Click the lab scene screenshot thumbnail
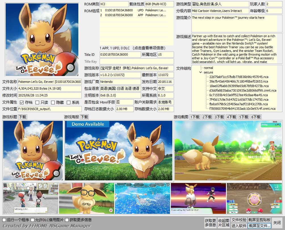Image resolution: width=285 pixels, height=230 pixels. [31, 198]
